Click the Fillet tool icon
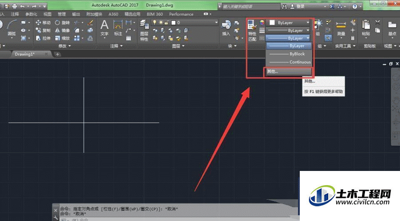 click(77, 30)
